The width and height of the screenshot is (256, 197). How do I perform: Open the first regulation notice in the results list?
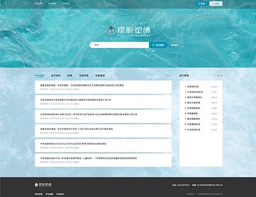point(103,87)
